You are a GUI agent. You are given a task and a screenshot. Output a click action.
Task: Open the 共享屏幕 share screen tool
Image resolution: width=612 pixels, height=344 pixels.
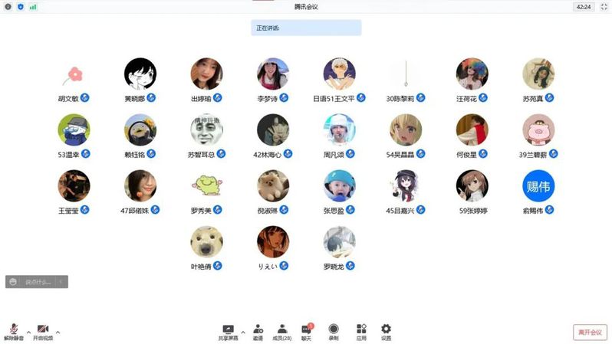tap(228, 333)
